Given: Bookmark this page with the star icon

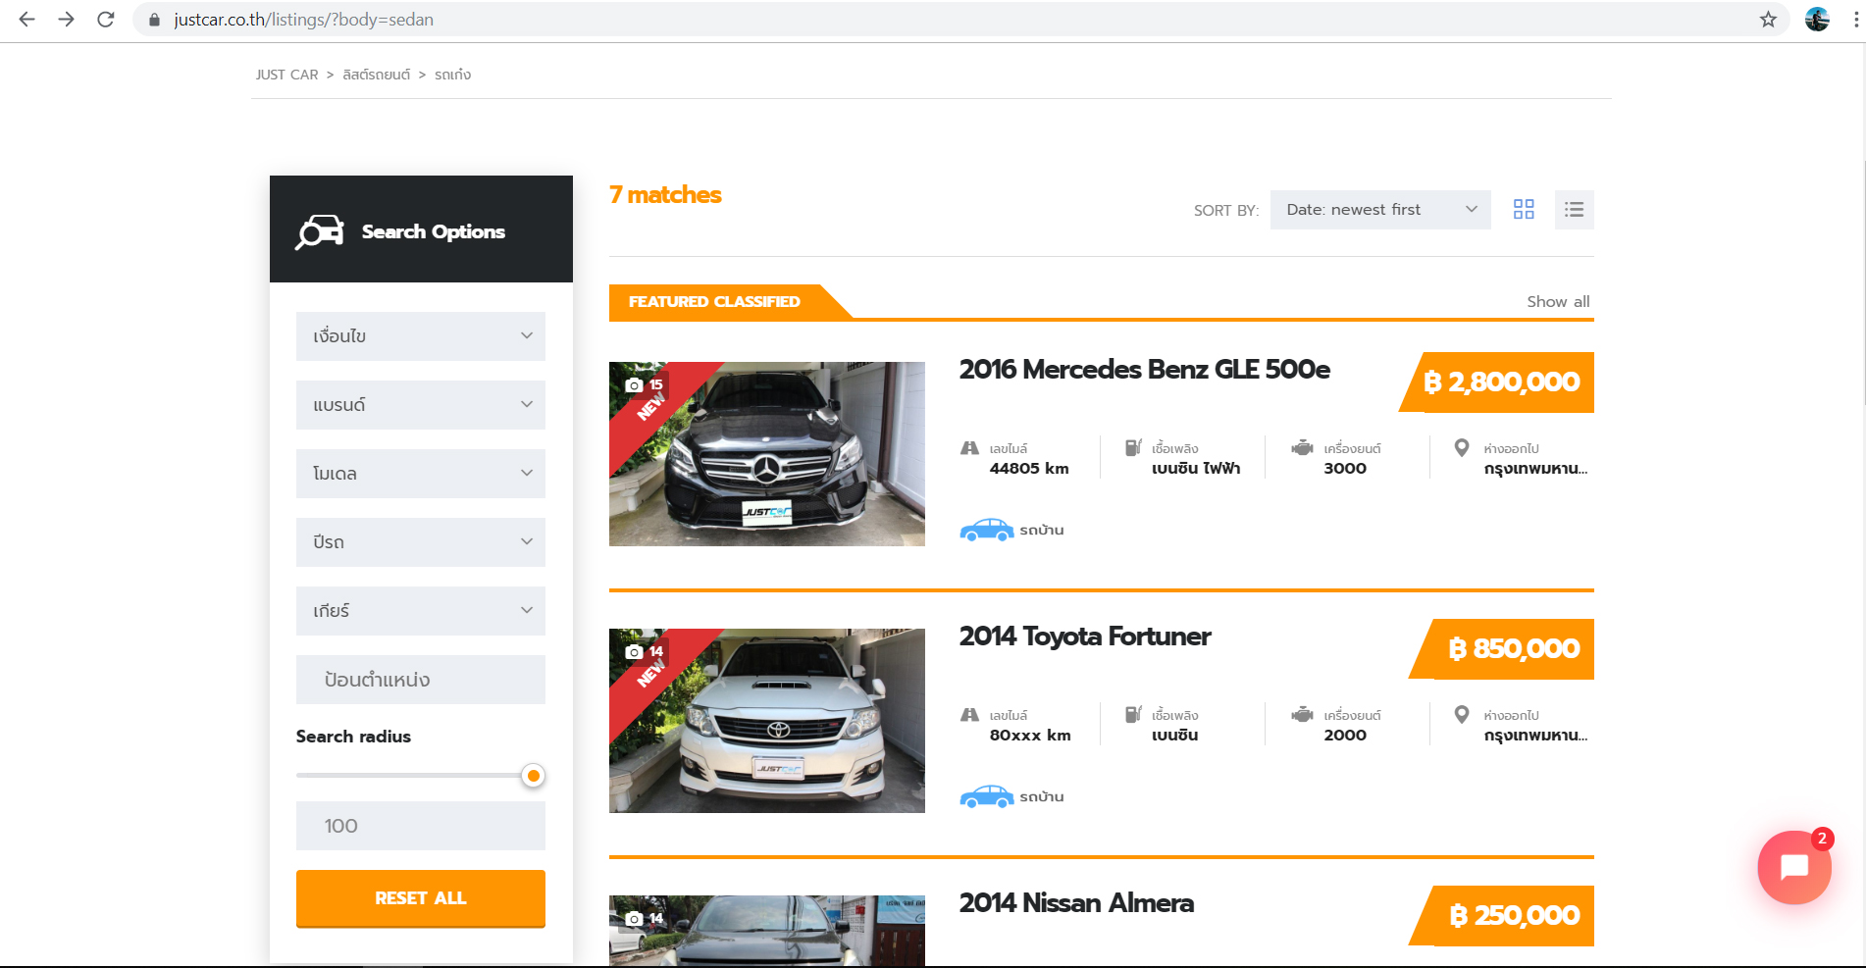Looking at the screenshot, I should (1768, 20).
